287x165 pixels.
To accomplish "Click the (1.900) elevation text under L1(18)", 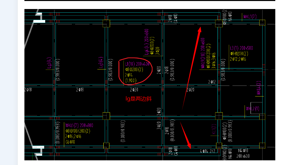I will tap(131, 80).
